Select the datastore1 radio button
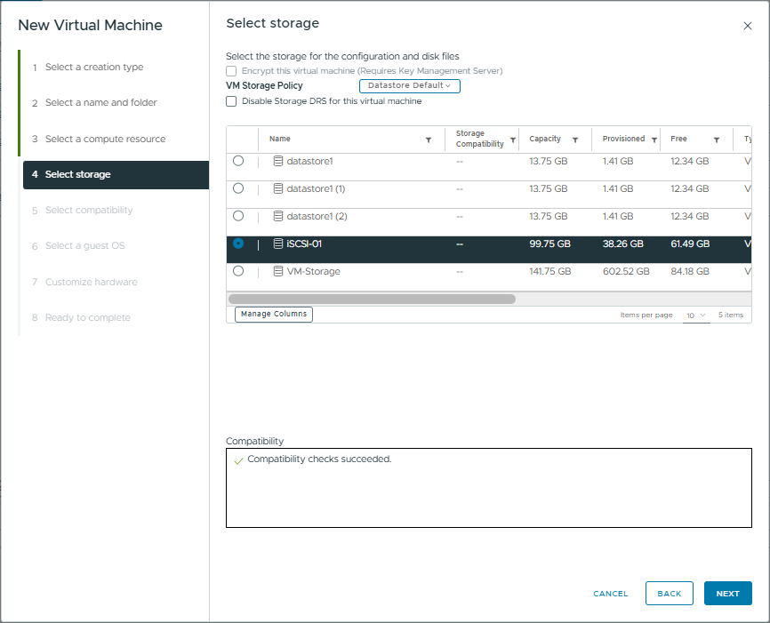This screenshot has width=770, height=623. pyautogui.click(x=237, y=161)
